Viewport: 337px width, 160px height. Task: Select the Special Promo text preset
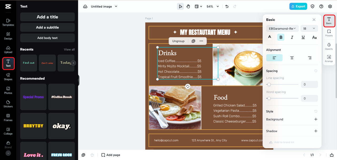[x=33, y=97]
